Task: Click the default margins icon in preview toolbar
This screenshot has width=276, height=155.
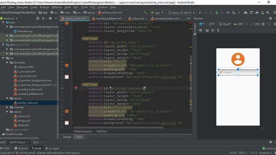Action: tap(213, 30)
